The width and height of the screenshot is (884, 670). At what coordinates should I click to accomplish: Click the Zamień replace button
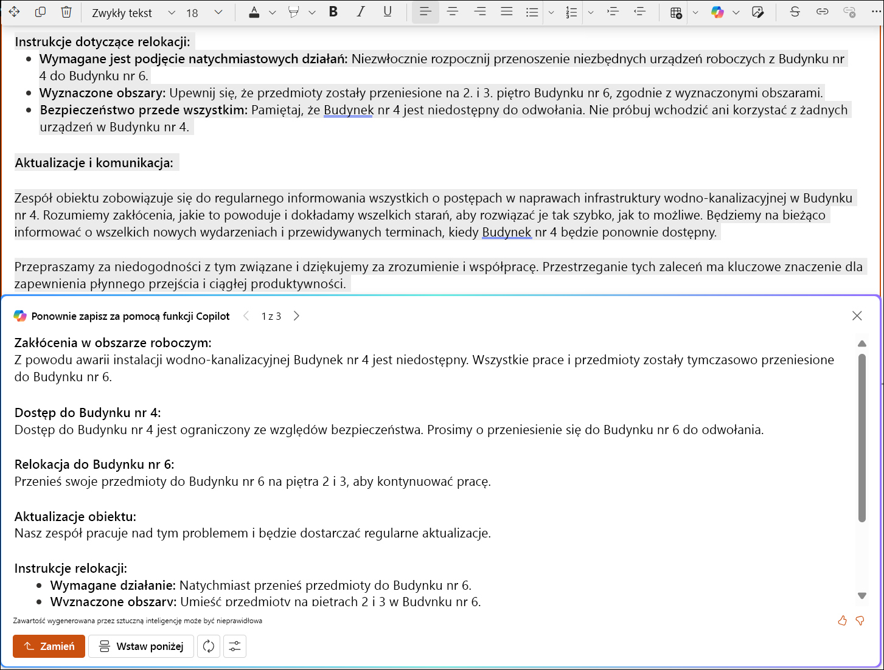[49, 646]
